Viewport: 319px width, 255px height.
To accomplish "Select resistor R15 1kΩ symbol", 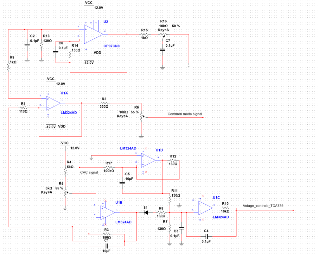I will tap(144, 34).
